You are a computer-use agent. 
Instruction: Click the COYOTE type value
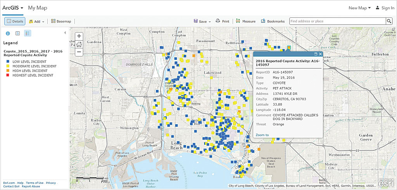(279, 83)
